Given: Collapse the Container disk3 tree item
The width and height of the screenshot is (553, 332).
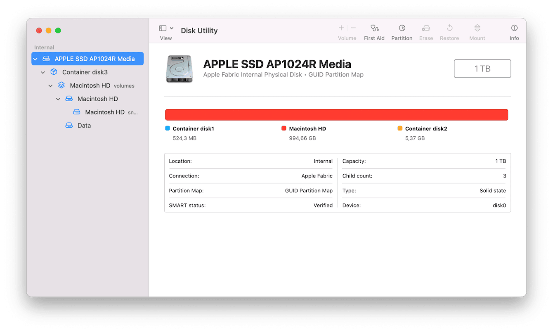Looking at the screenshot, I should click(x=43, y=72).
